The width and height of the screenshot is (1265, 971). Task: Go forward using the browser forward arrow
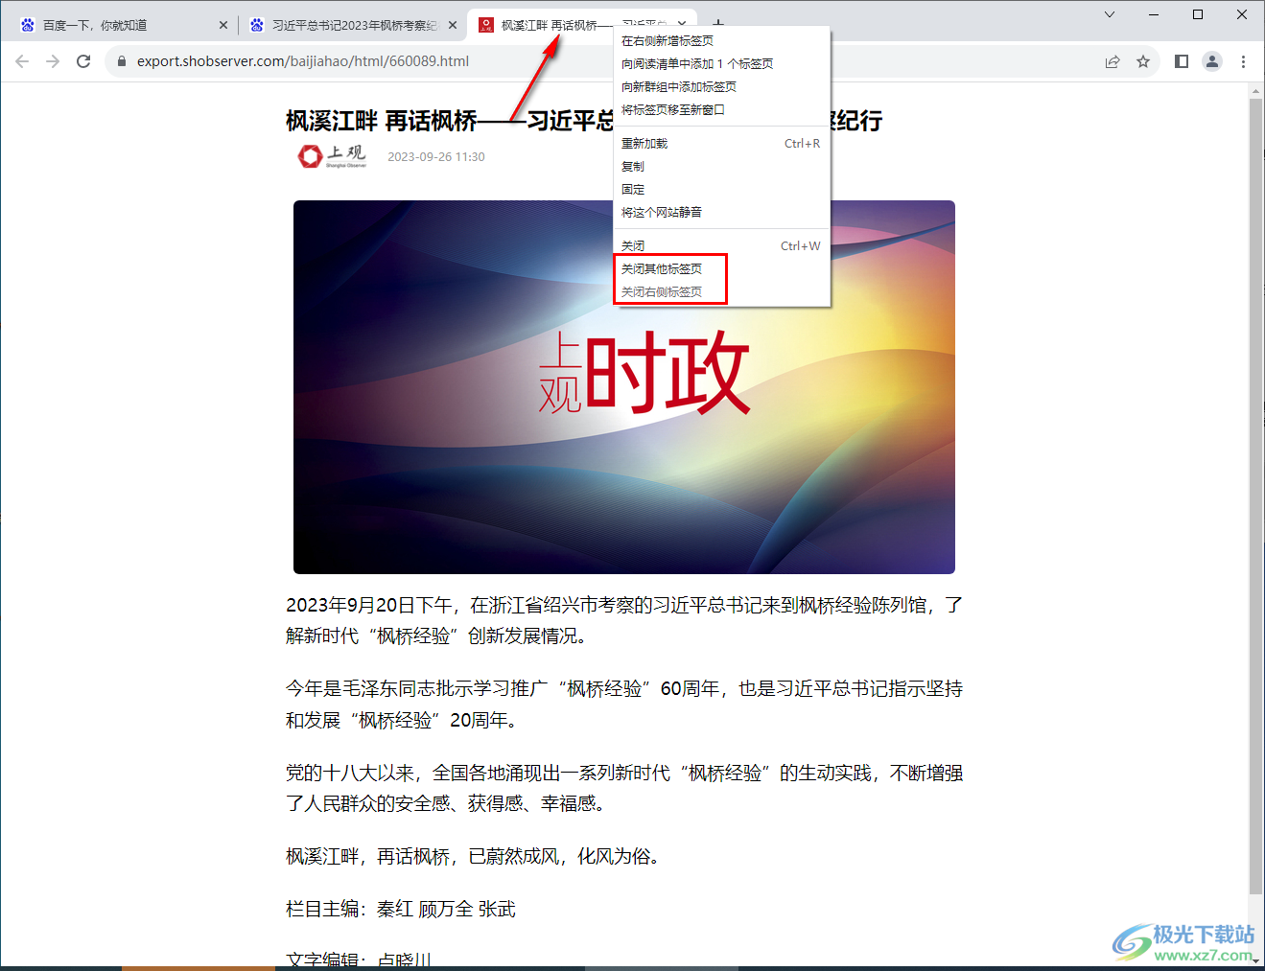pos(53,61)
